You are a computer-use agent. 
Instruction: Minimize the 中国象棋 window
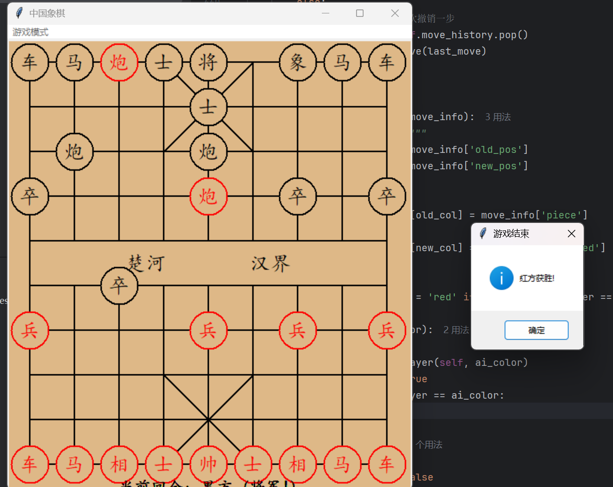click(326, 13)
